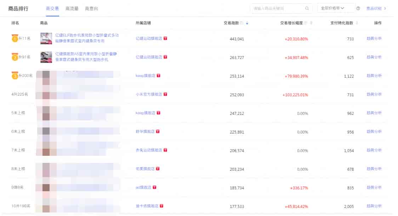This screenshot has width=398, height=216.
Task: Sort by 交易增长幅度 using the sort arrow
Action: pyautogui.click(x=311, y=23)
